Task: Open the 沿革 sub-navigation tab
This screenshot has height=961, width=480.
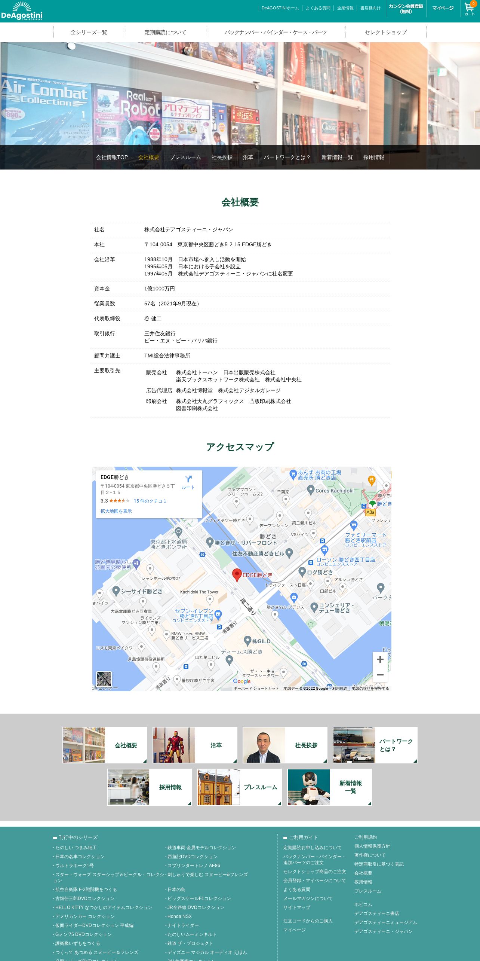Action: click(x=248, y=157)
